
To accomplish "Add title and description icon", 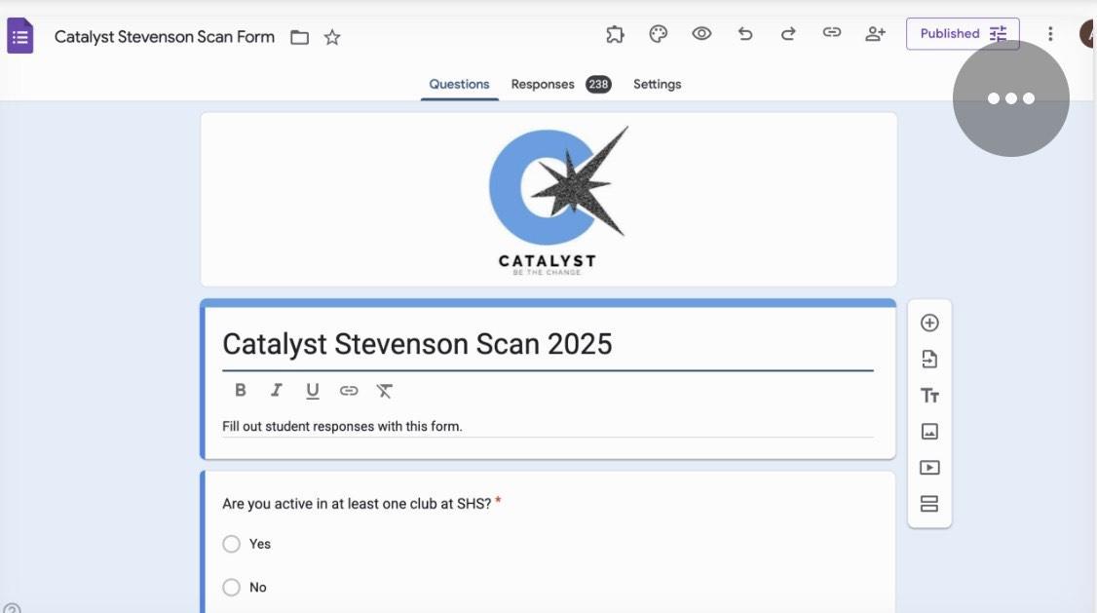I will click(x=929, y=396).
